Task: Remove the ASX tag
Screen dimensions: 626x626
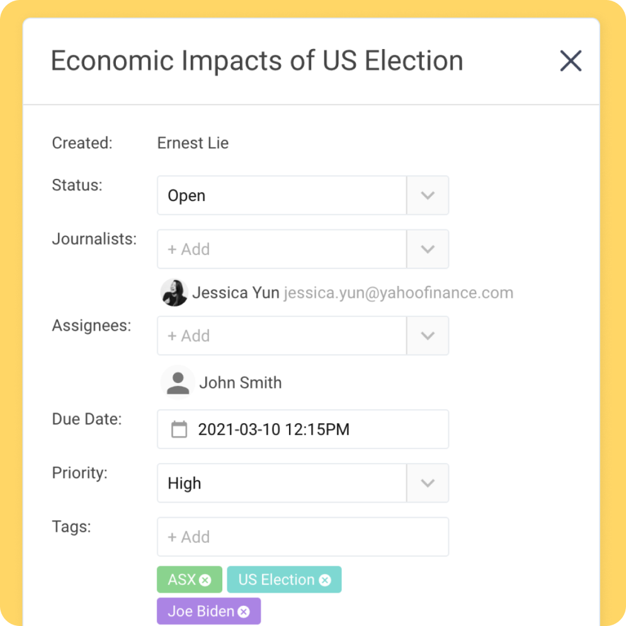Action: point(205,580)
